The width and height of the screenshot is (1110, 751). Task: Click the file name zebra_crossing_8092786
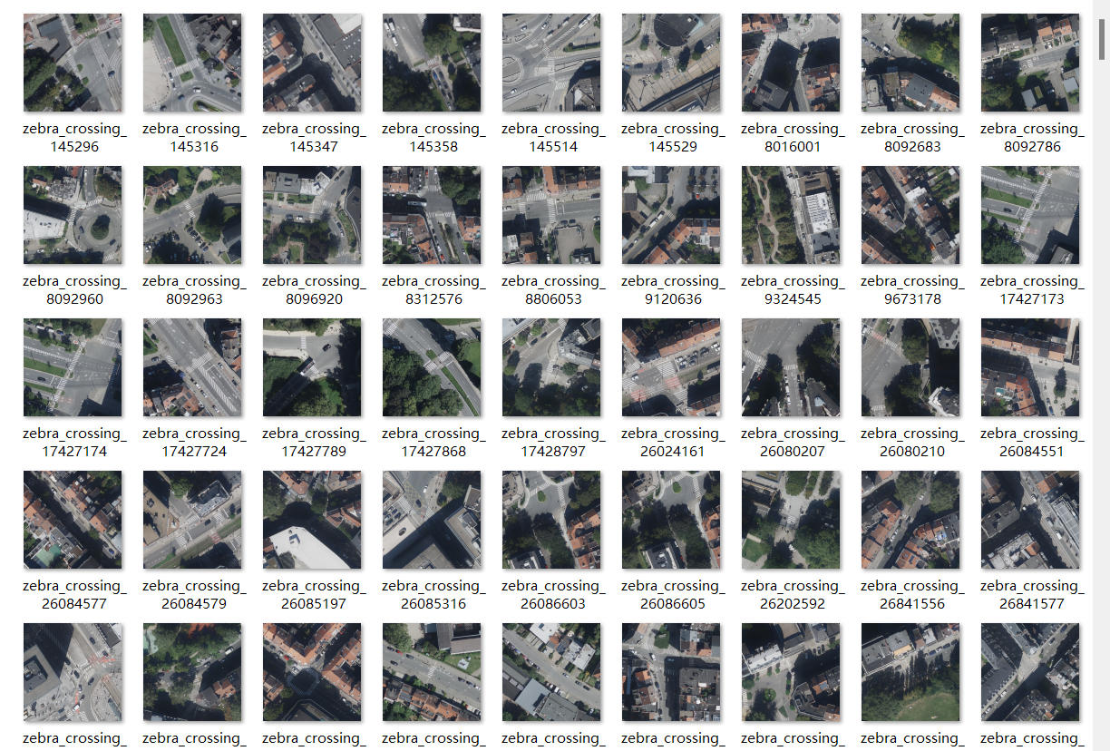point(1033,138)
